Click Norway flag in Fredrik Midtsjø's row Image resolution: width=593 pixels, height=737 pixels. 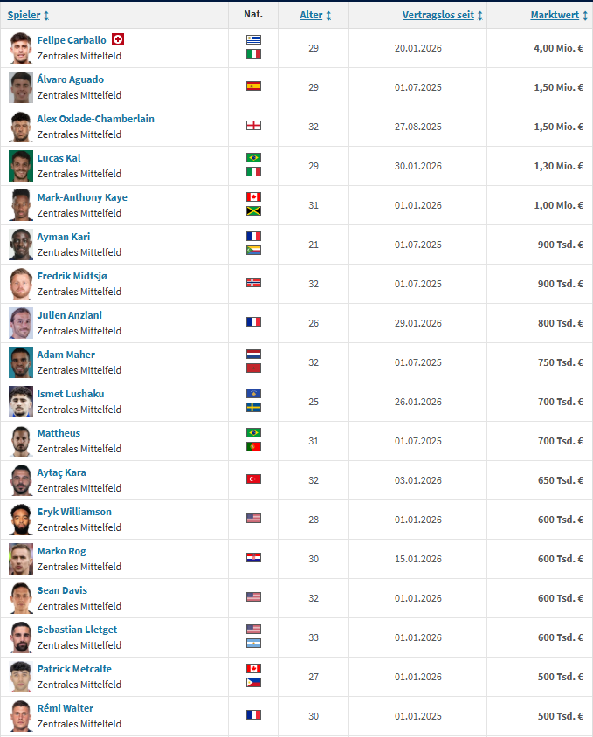[253, 283]
